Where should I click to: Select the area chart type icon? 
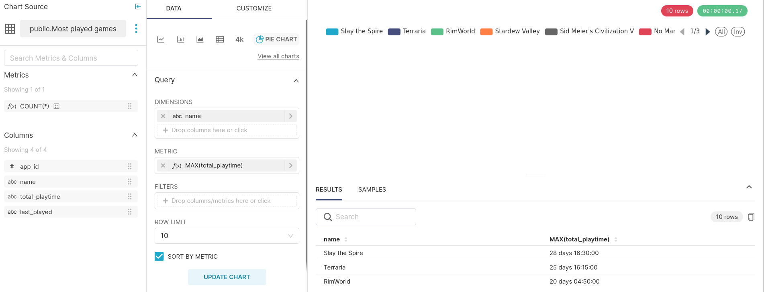tap(200, 39)
